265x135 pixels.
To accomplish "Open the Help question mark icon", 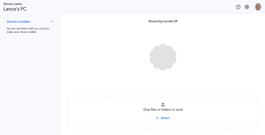I will [238, 7].
